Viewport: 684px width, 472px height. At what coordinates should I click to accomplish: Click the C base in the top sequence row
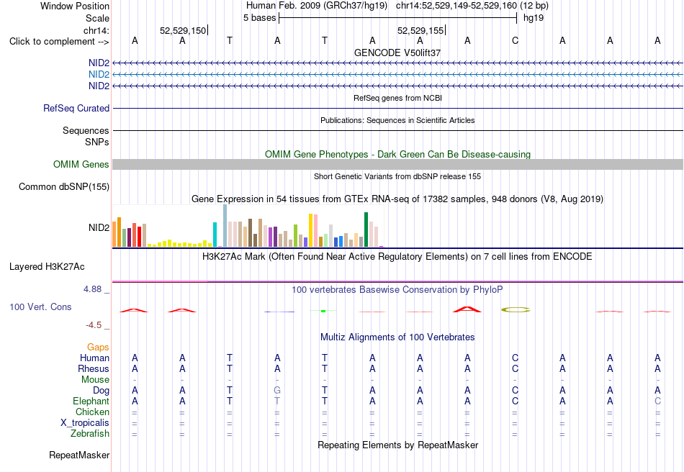(516, 40)
